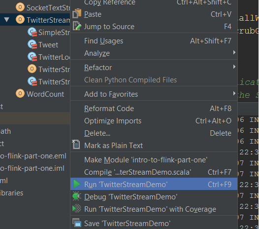Viewport: 259px width, 229px height.
Task: Select the file ending in flink-part-one.iml
Action: [32, 168]
